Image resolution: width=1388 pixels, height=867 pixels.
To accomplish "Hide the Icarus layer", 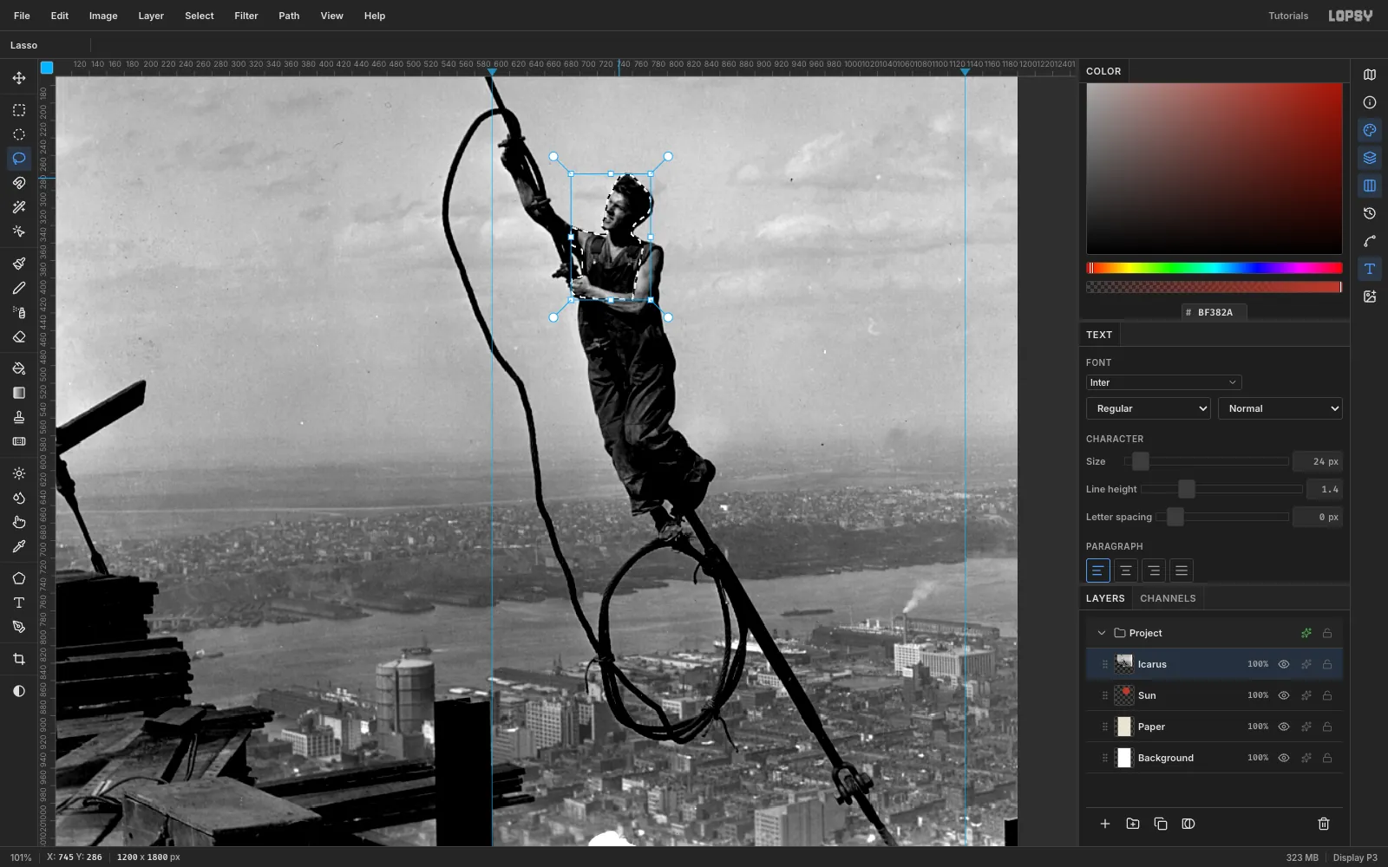I will pos(1284,664).
